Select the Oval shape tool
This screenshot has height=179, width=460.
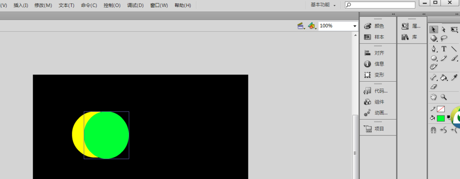[434, 58]
